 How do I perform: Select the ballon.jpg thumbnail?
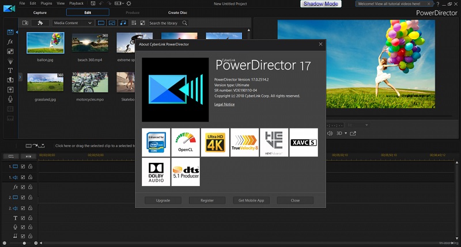(46, 43)
